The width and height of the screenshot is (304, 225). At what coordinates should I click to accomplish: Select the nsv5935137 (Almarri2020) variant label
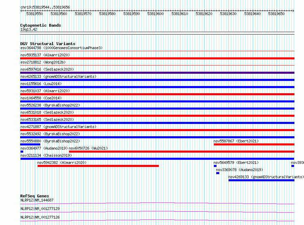(x=45, y=55)
